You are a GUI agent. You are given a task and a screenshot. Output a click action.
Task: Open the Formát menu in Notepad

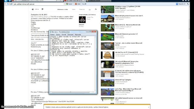tap(64, 35)
